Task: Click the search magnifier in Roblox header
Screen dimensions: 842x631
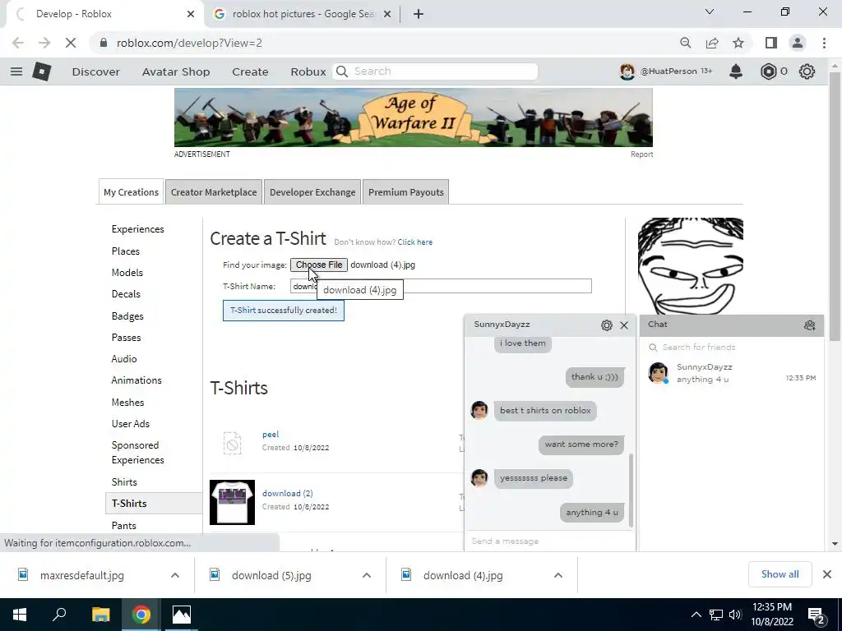Action: 342,71
